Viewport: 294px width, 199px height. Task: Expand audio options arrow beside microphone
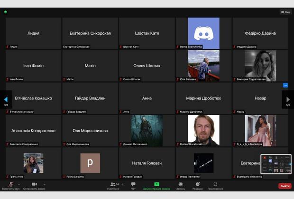(19, 184)
